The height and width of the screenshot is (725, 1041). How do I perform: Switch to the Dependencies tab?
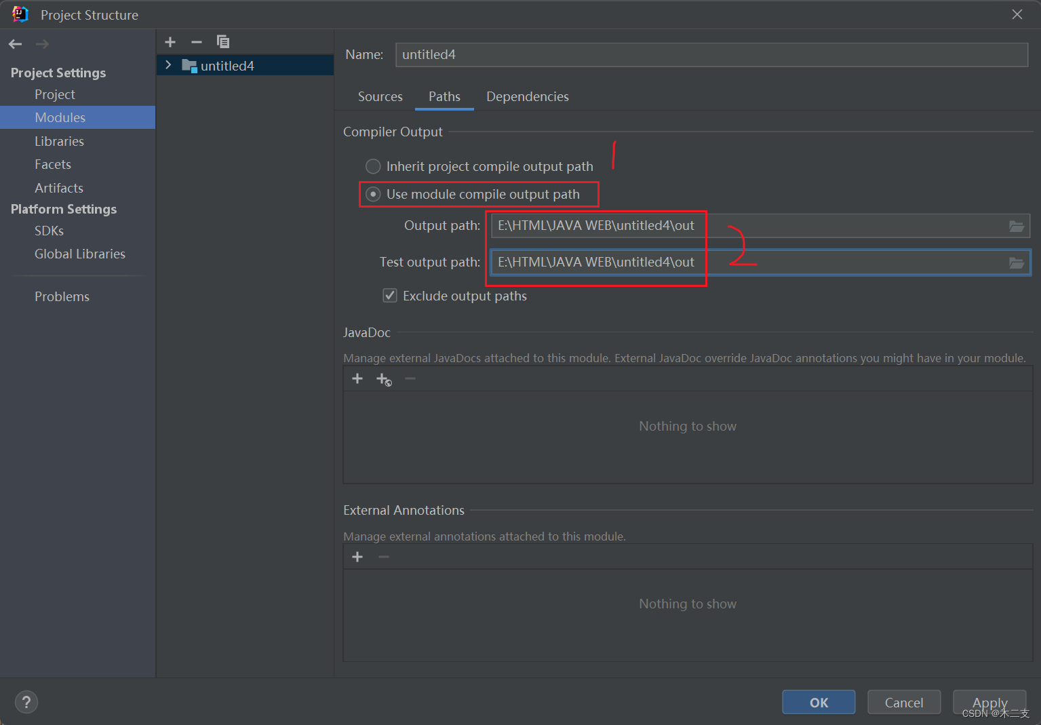528,96
